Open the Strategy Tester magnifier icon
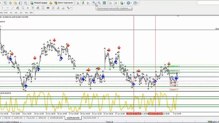Image resolution: width=219 pixels, height=123 pixels. pyautogui.click(x=25, y=3)
